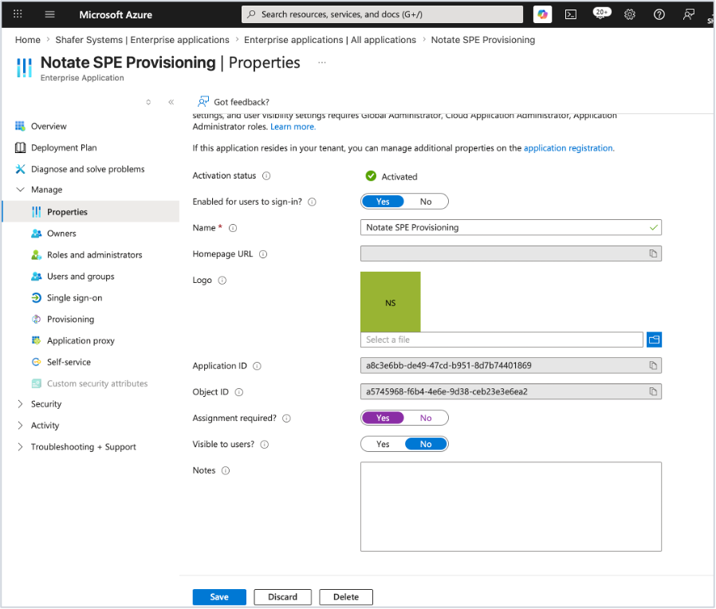Show info tooltip for Assignment required
Screen dimensions: 716x609
tap(286, 418)
